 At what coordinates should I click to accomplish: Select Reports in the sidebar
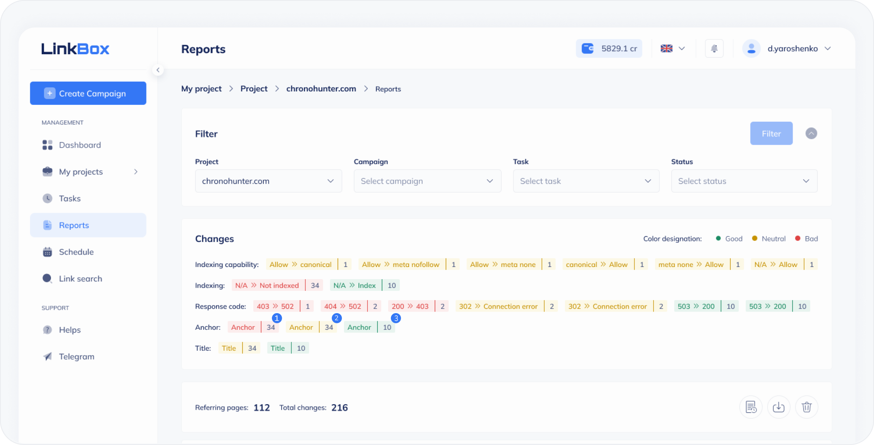[x=88, y=225]
